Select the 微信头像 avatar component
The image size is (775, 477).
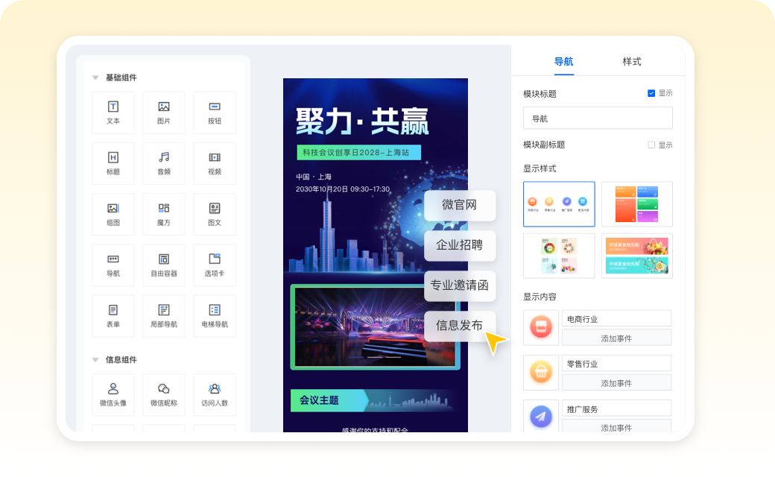coord(113,394)
